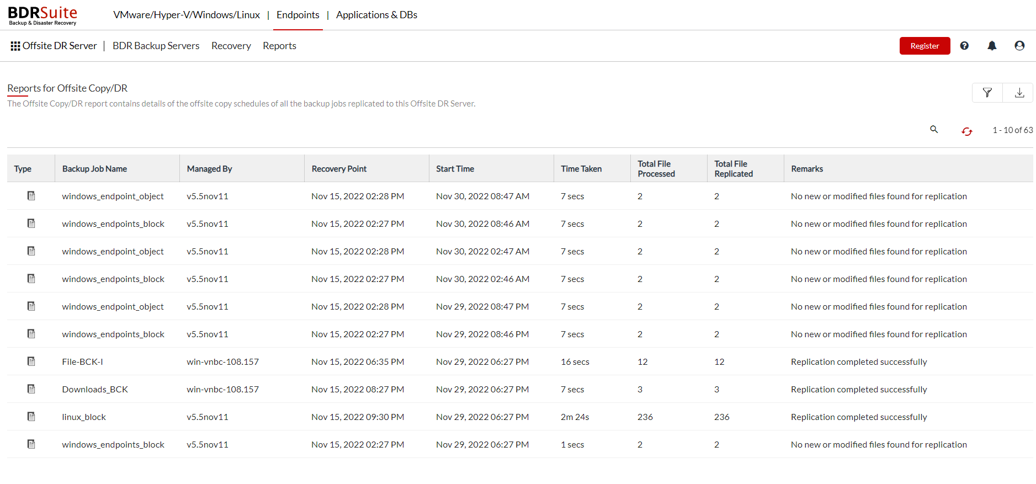Viewport: 1036px width, 484px height.
Task: Sort by the Backup Job Name column header
Action: tap(94, 169)
